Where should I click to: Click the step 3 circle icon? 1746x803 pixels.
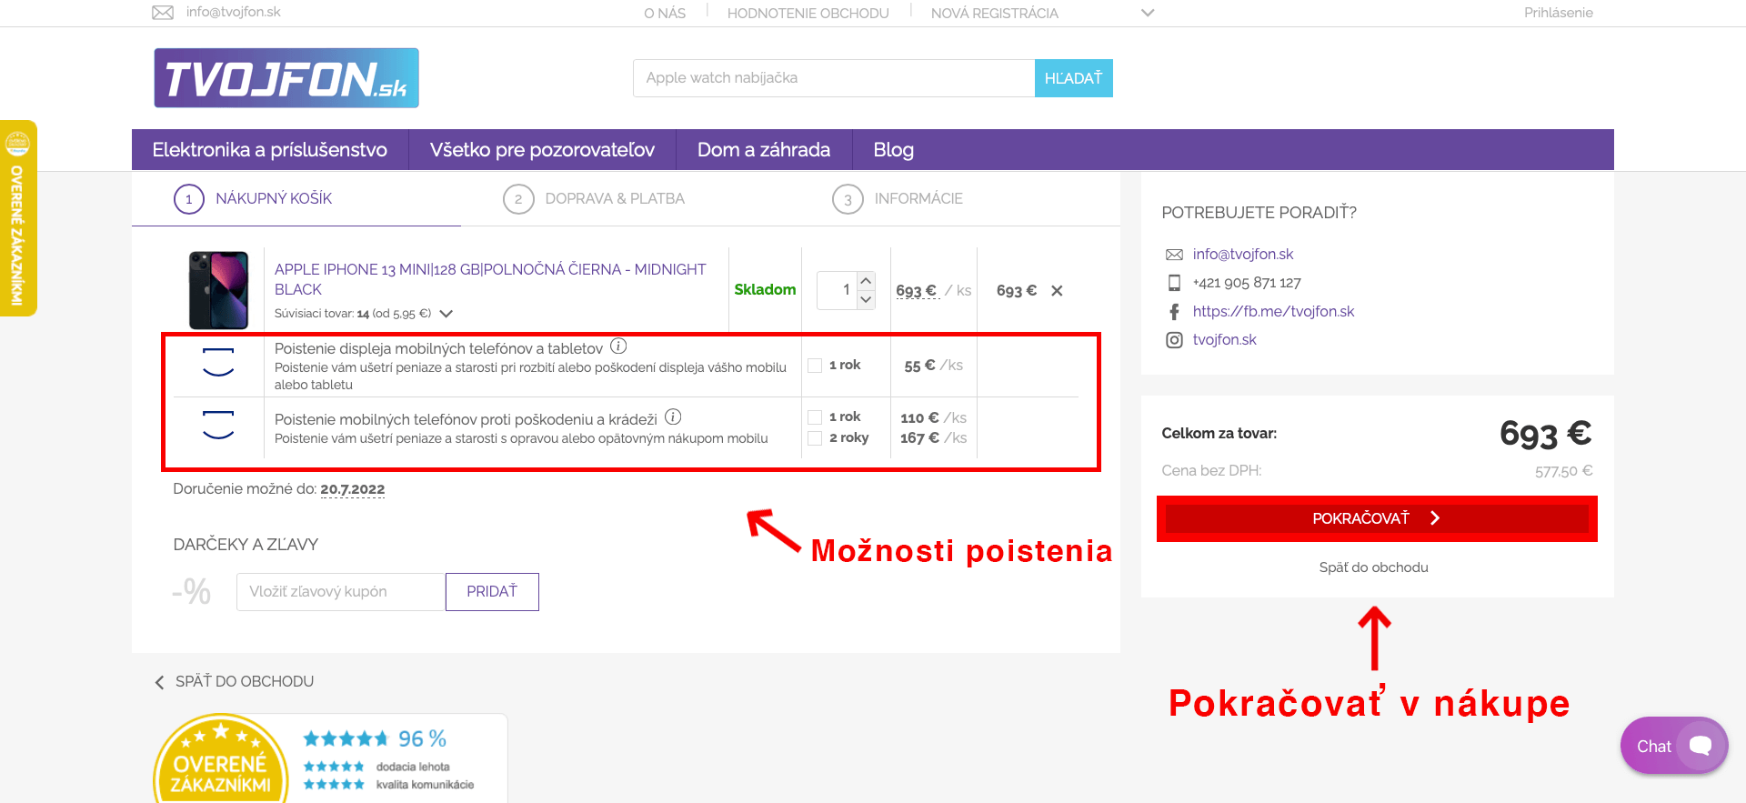click(848, 199)
